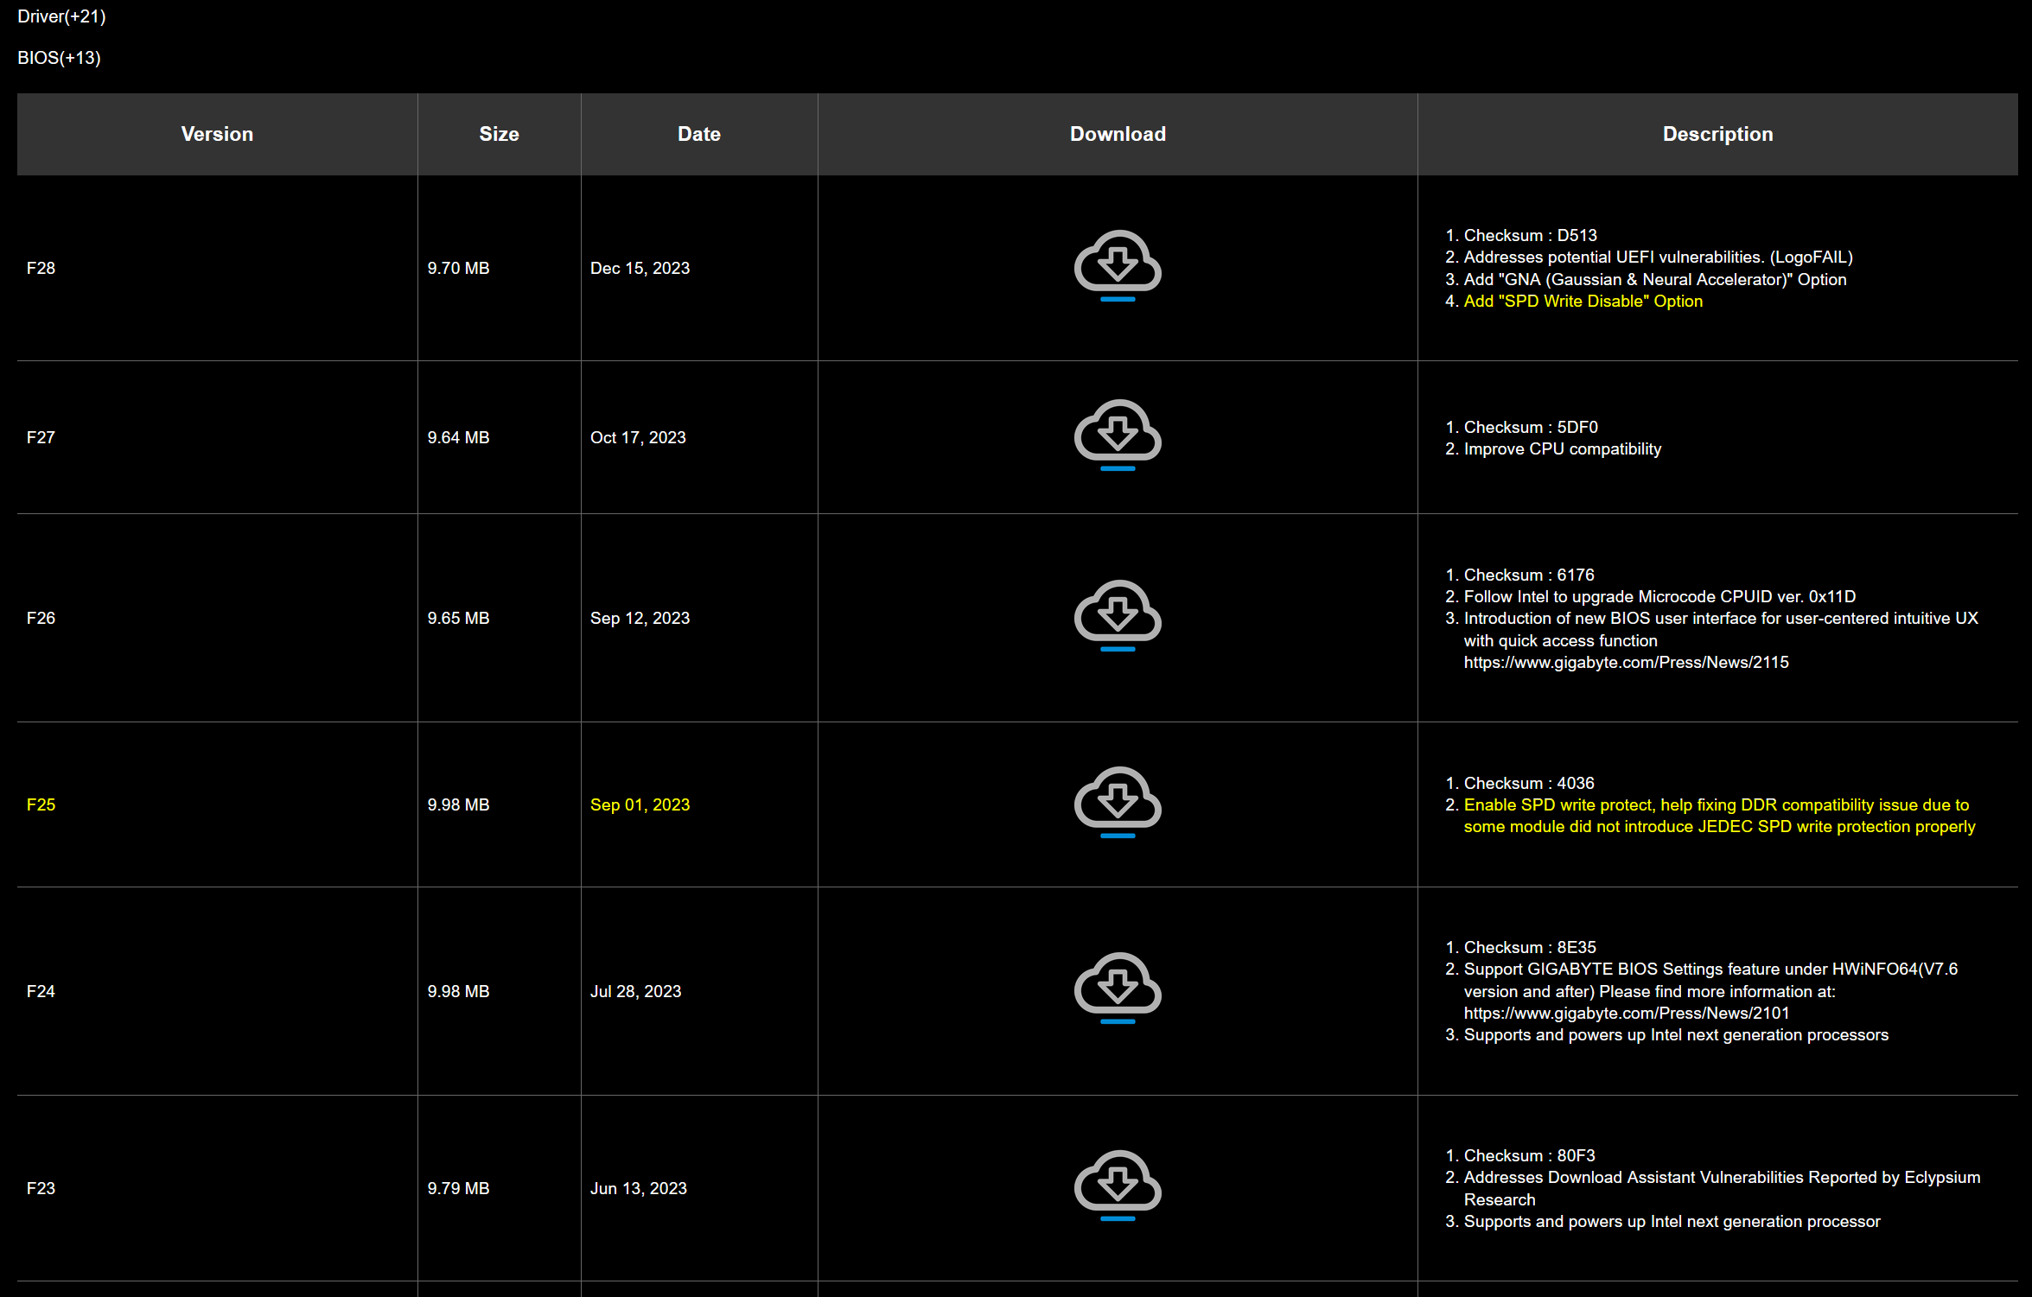Viewport: 2032px width, 1297px height.
Task: Download the F23 BIOS file
Action: click(1117, 1185)
